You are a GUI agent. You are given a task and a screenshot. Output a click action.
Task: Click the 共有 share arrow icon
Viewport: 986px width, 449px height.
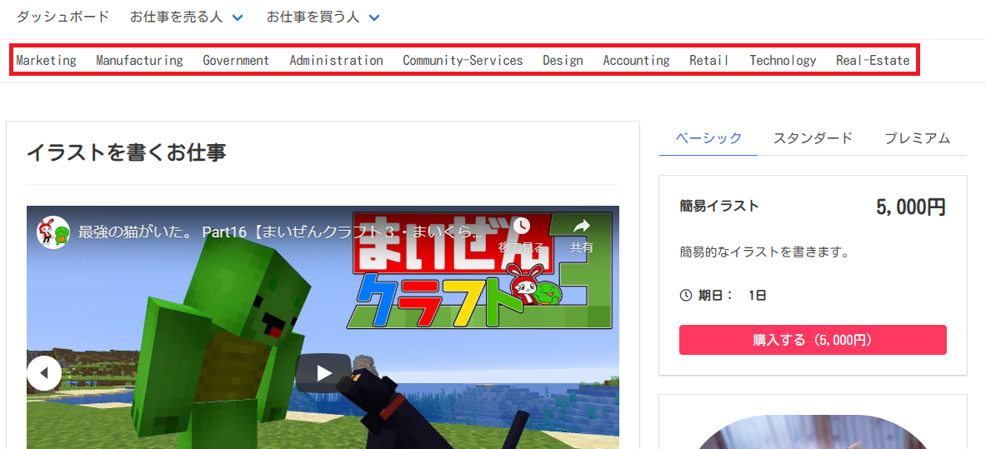click(582, 226)
